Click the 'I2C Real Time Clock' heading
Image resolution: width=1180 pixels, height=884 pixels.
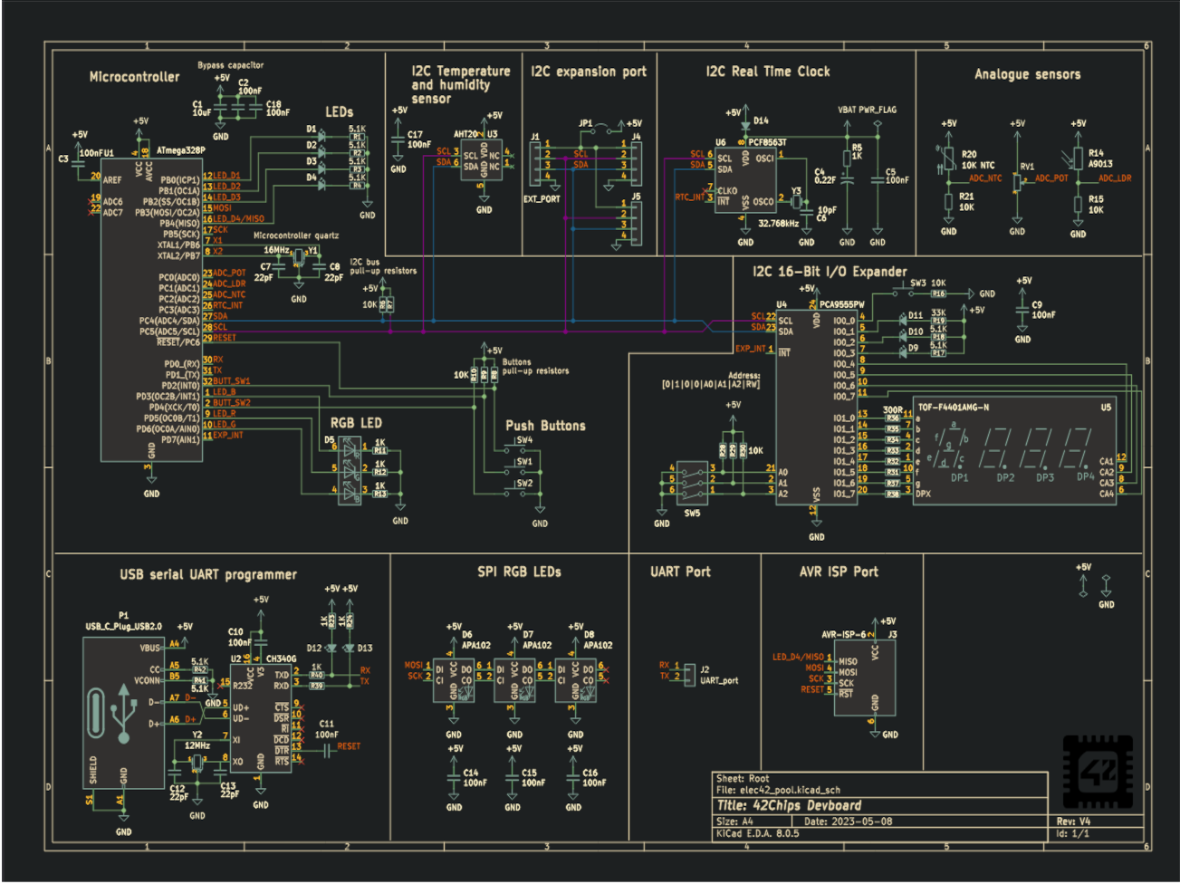tap(768, 72)
